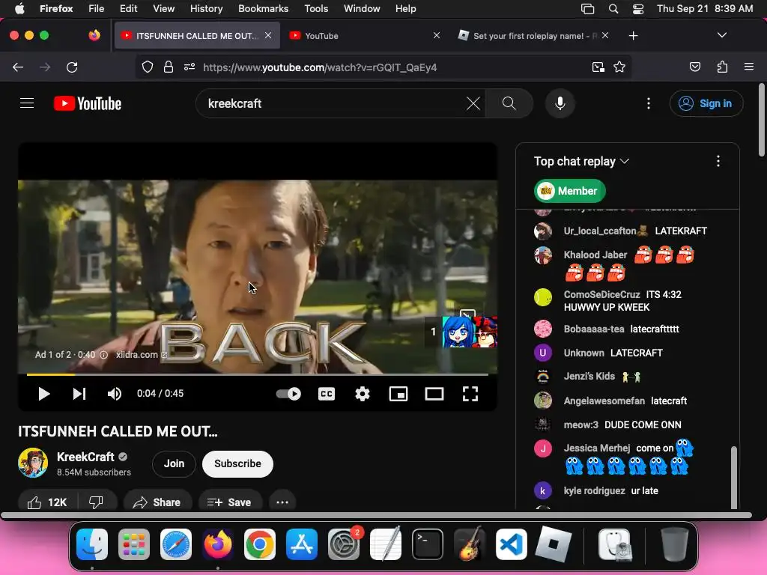
Task: Run search with the magnifier button
Action: (x=509, y=103)
